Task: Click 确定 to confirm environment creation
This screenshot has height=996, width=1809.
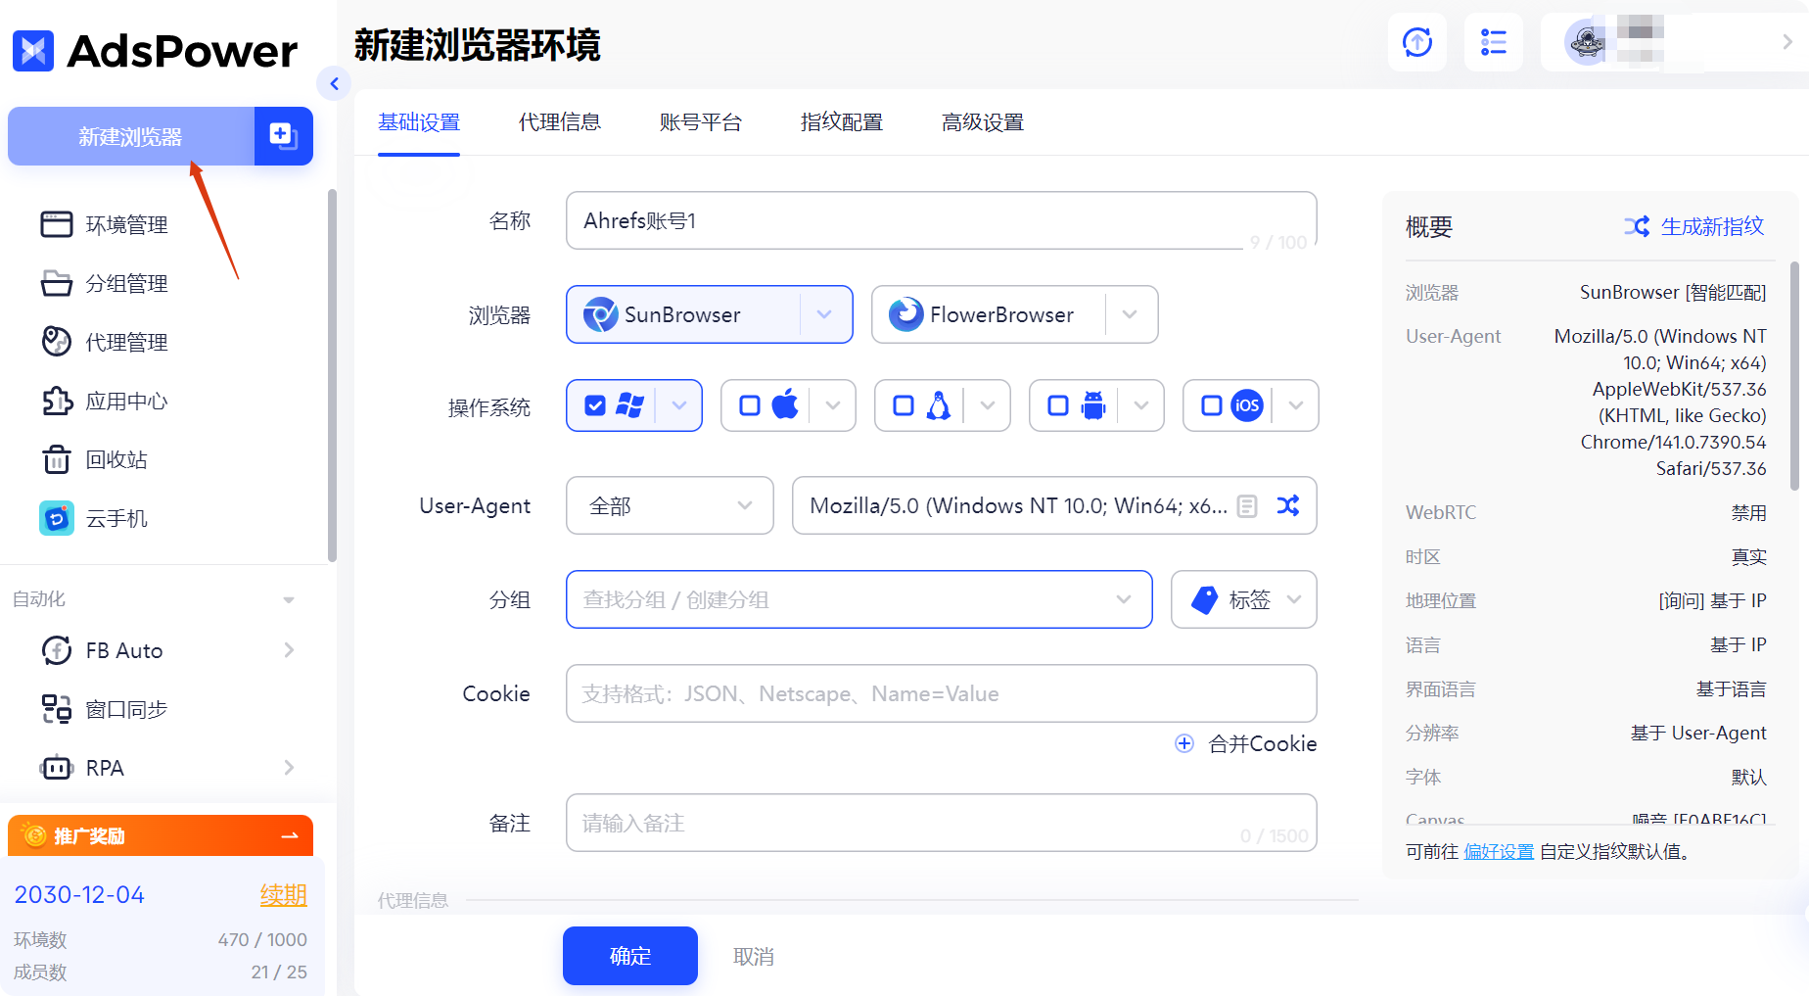Action: click(x=629, y=956)
